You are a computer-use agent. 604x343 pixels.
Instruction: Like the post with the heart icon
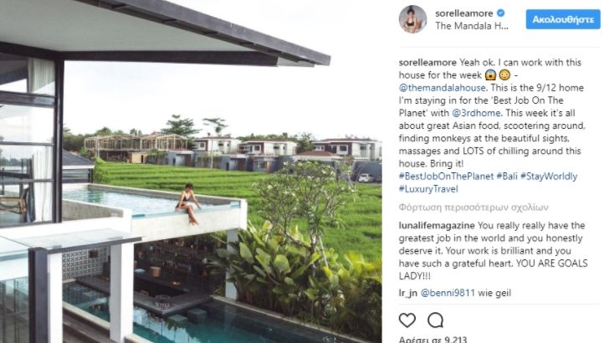click(x=407, y=320)
